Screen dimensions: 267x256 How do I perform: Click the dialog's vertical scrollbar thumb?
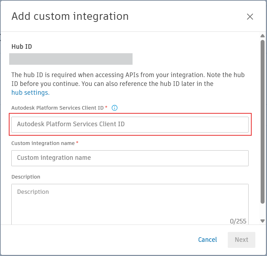[x=262, y=122]
